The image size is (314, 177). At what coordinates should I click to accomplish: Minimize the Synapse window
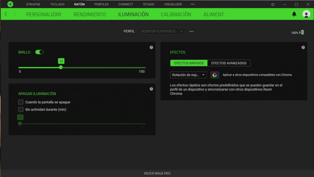click(x=284, y=4)
